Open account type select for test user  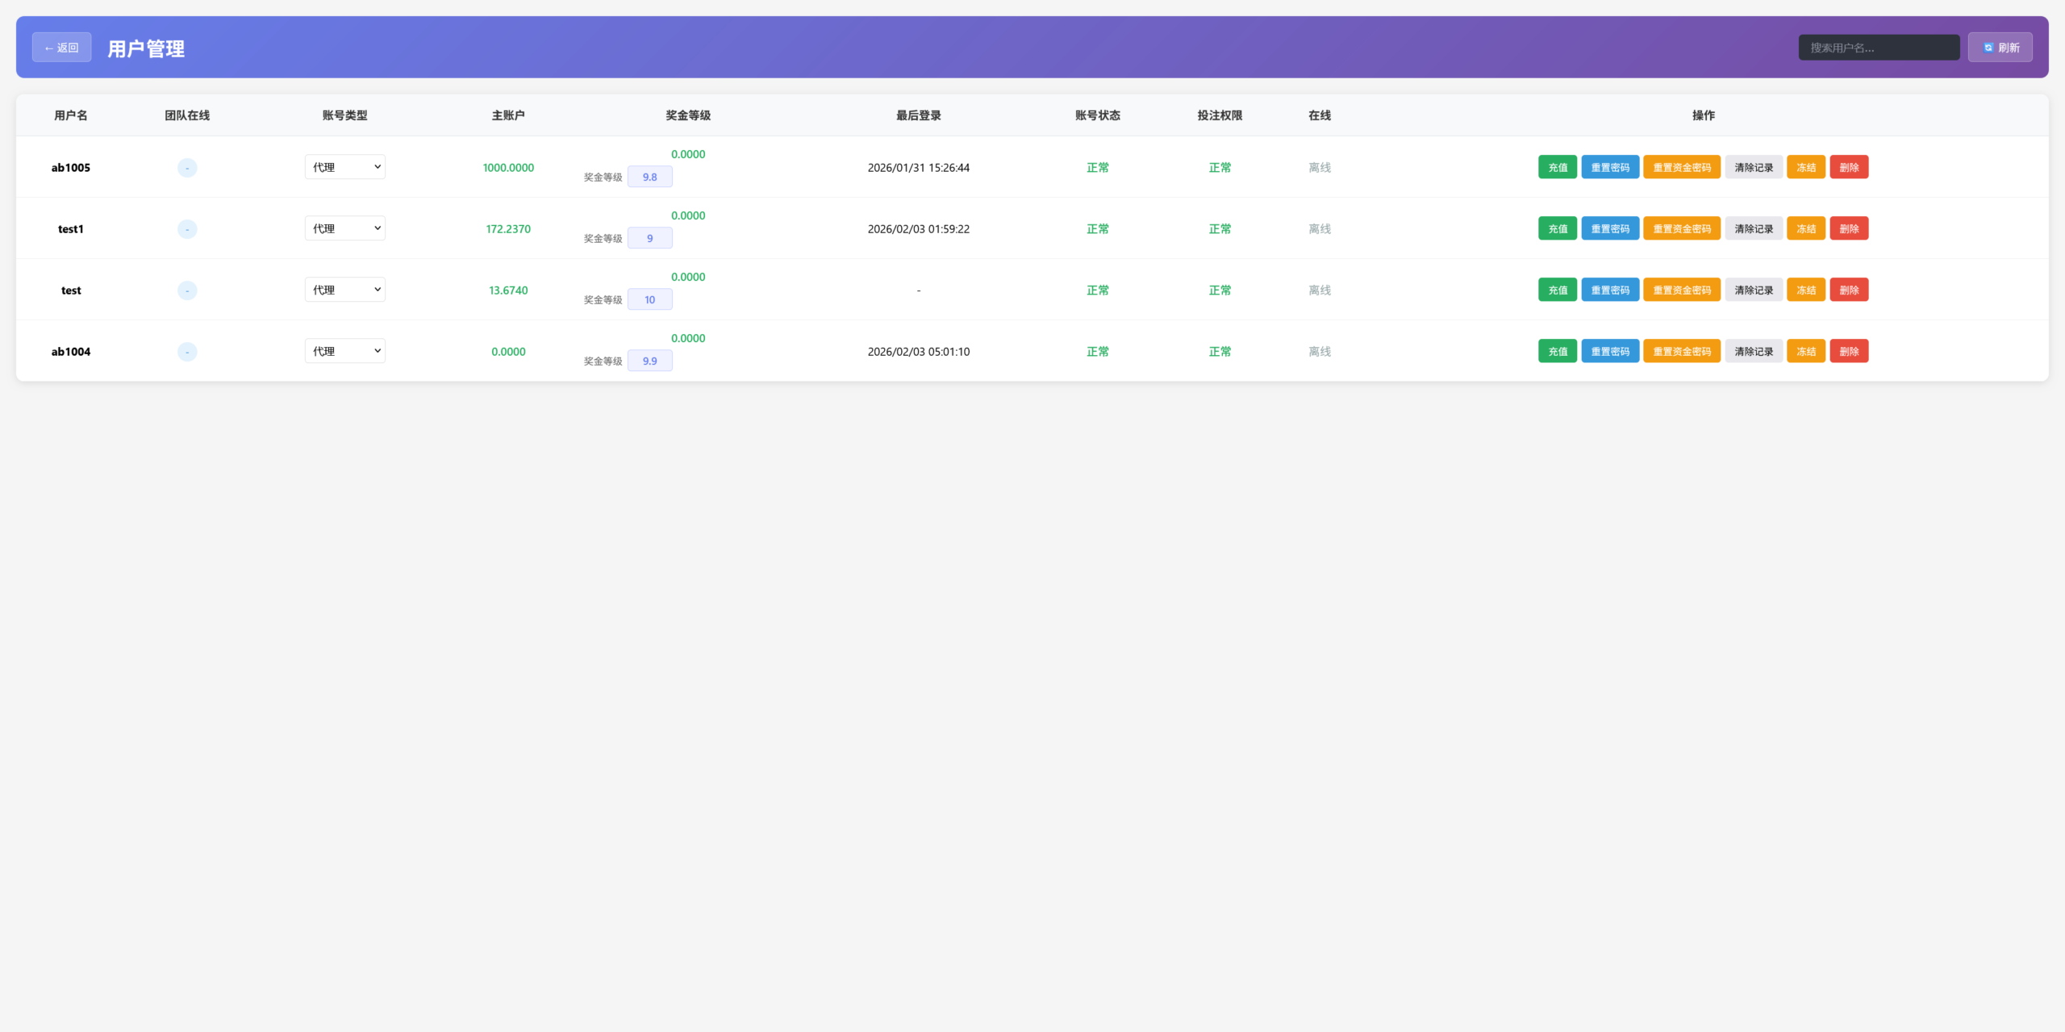344,290
